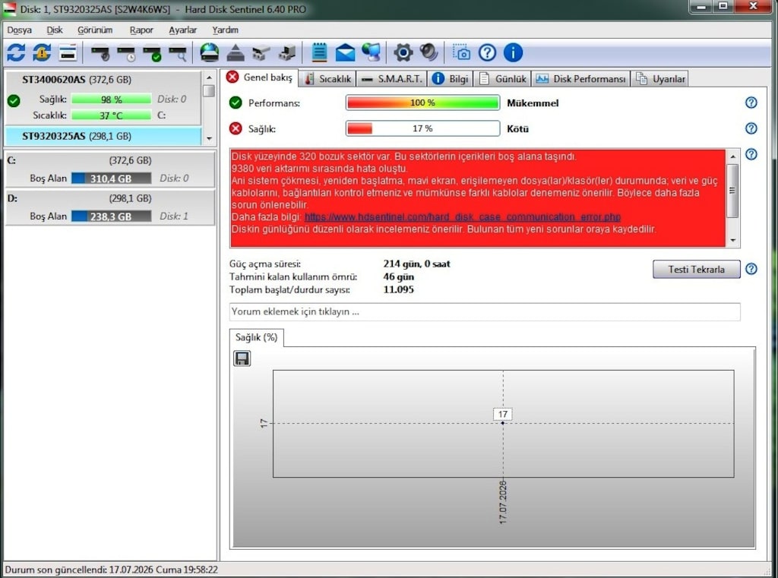The image size is (778, 578).
Task: Click ST3400620AS Sağlık 98 % bar
Action: point(111,99)
